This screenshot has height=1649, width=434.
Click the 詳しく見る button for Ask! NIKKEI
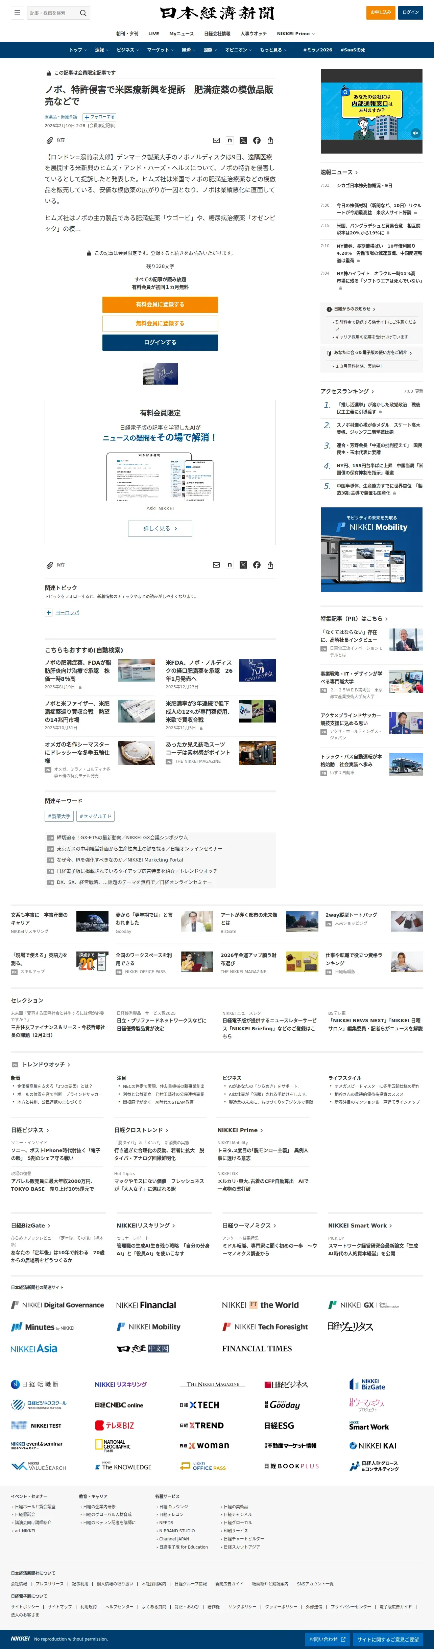click(160, 528)
